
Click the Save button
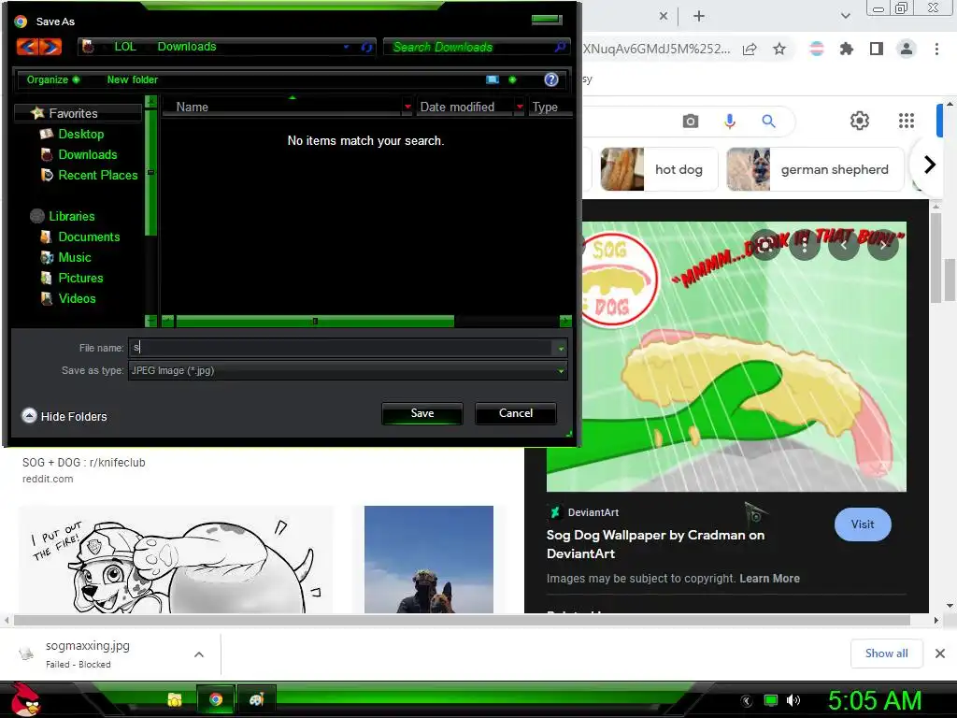[x=422, y=413]
